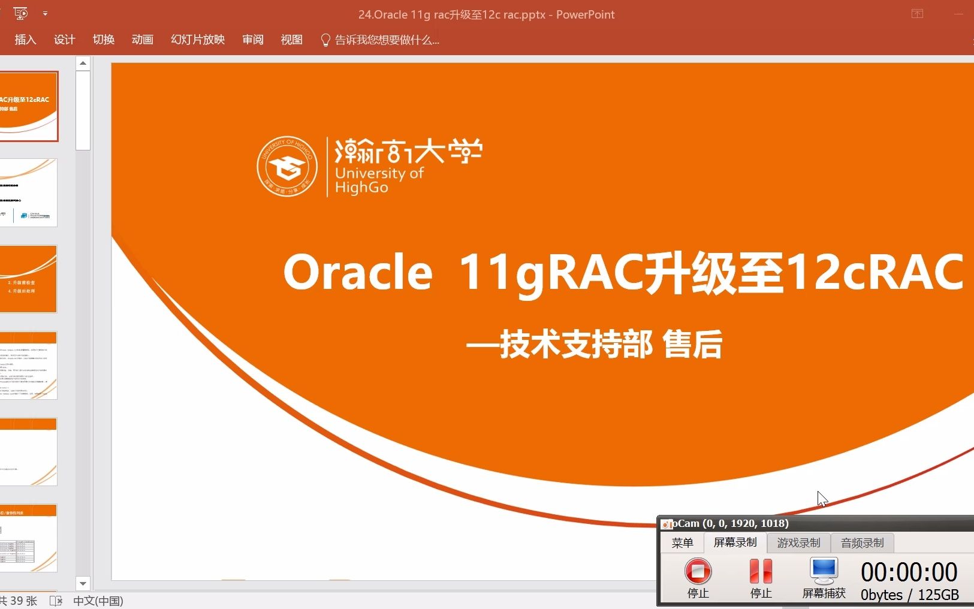Click the red pause bars button in oCam
974x609 pixels.
point(761,571)
